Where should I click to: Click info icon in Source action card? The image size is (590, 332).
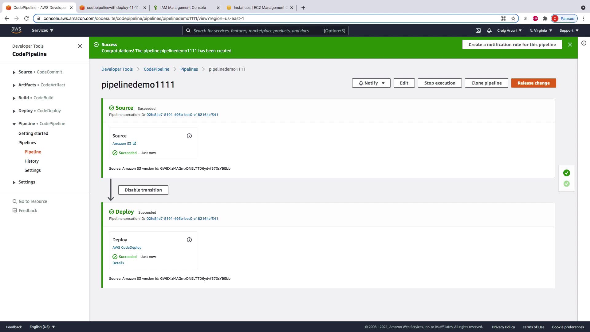pyautogui.click(x=189, y=136)
